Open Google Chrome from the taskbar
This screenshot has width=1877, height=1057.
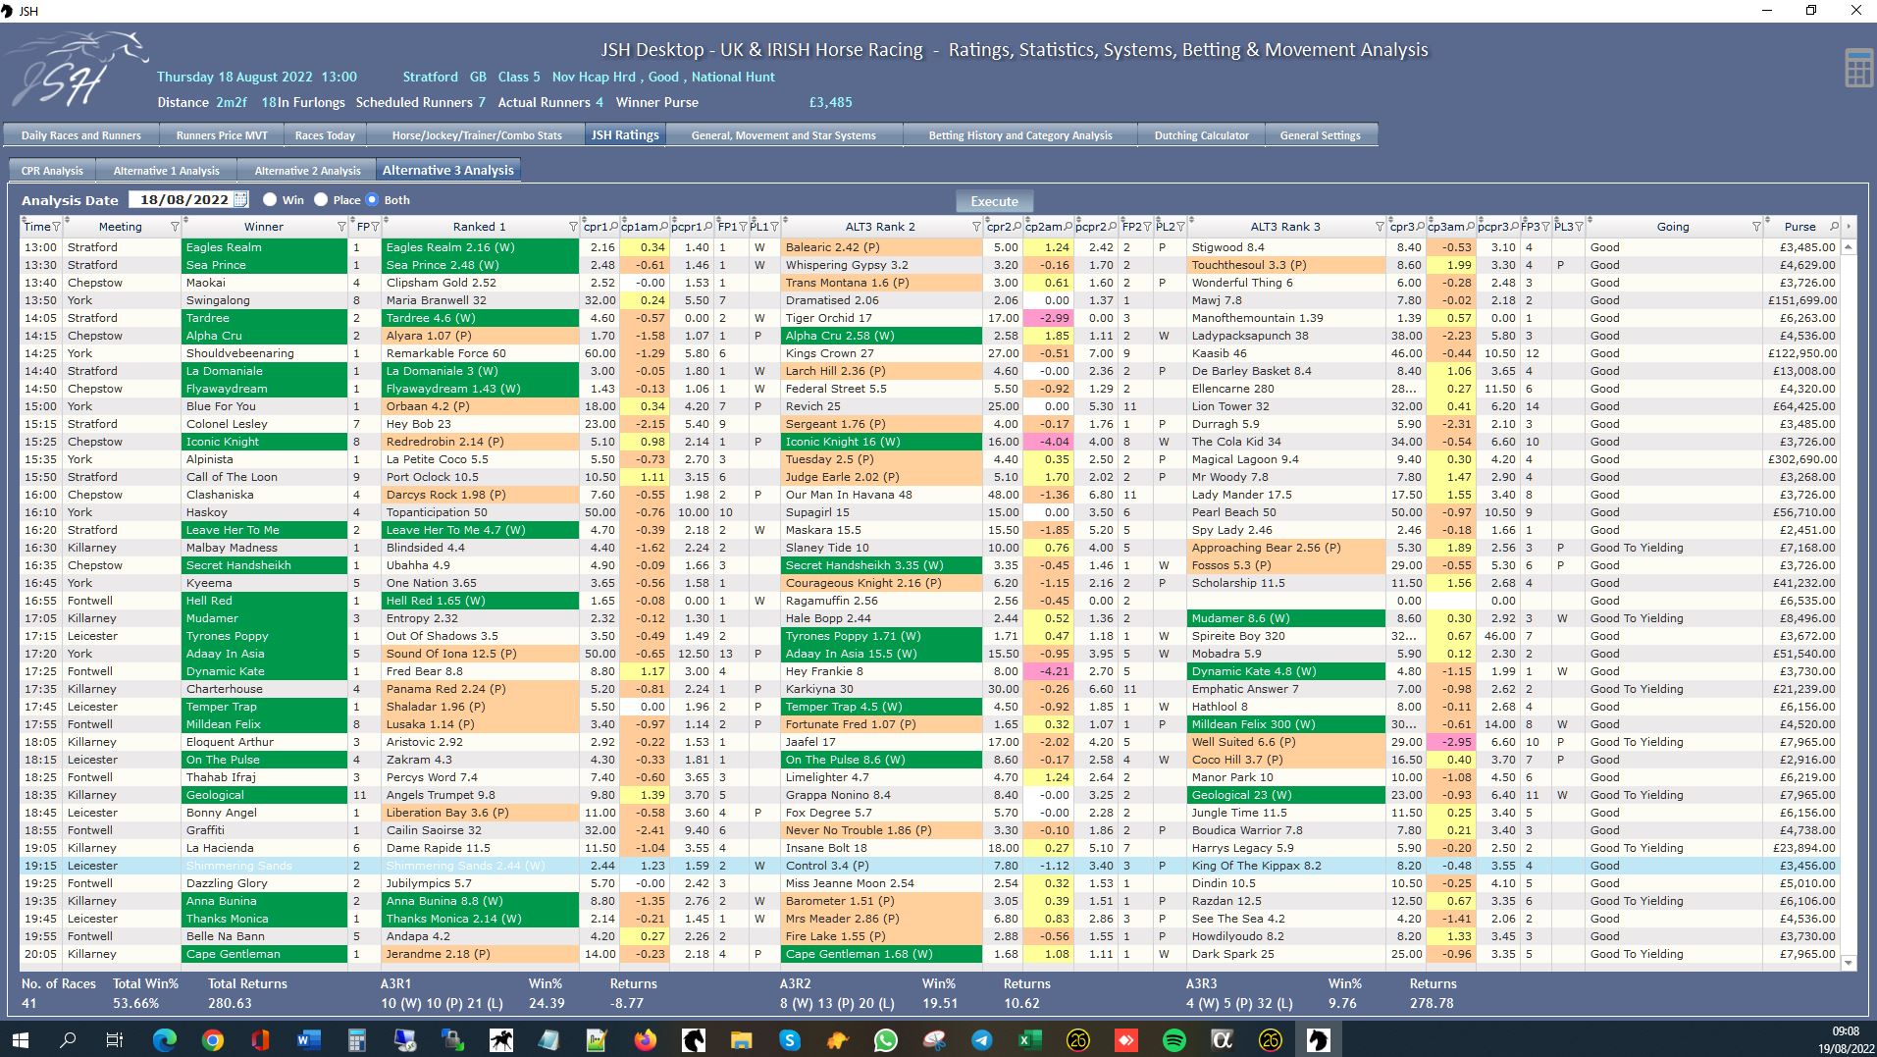(x=212, y=1040)
